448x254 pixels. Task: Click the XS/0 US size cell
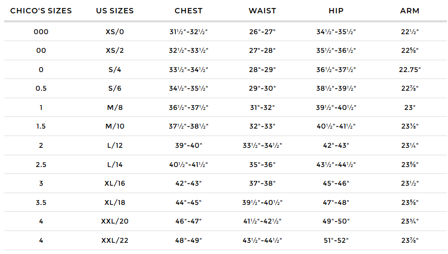click(115, 31)
